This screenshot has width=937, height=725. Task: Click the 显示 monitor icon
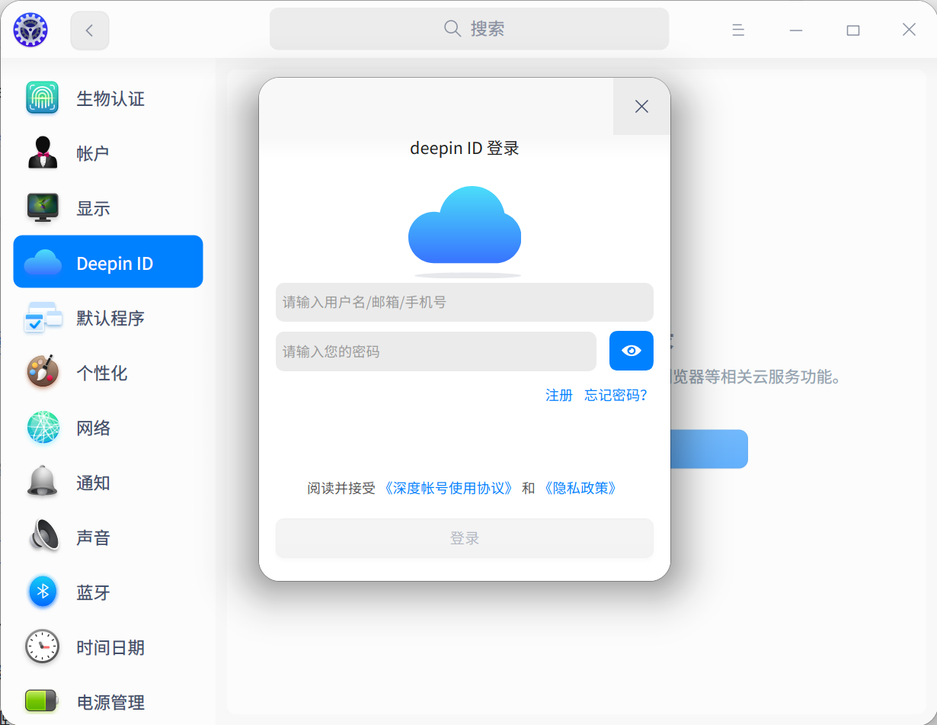tap(43, 207)
